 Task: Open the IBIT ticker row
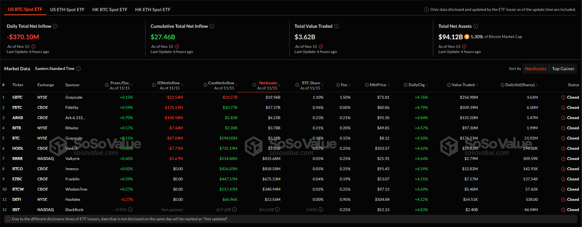[291, 210]
